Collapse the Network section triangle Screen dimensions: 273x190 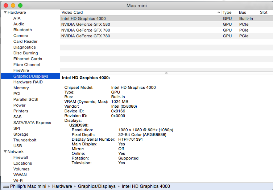coord(5,152)
